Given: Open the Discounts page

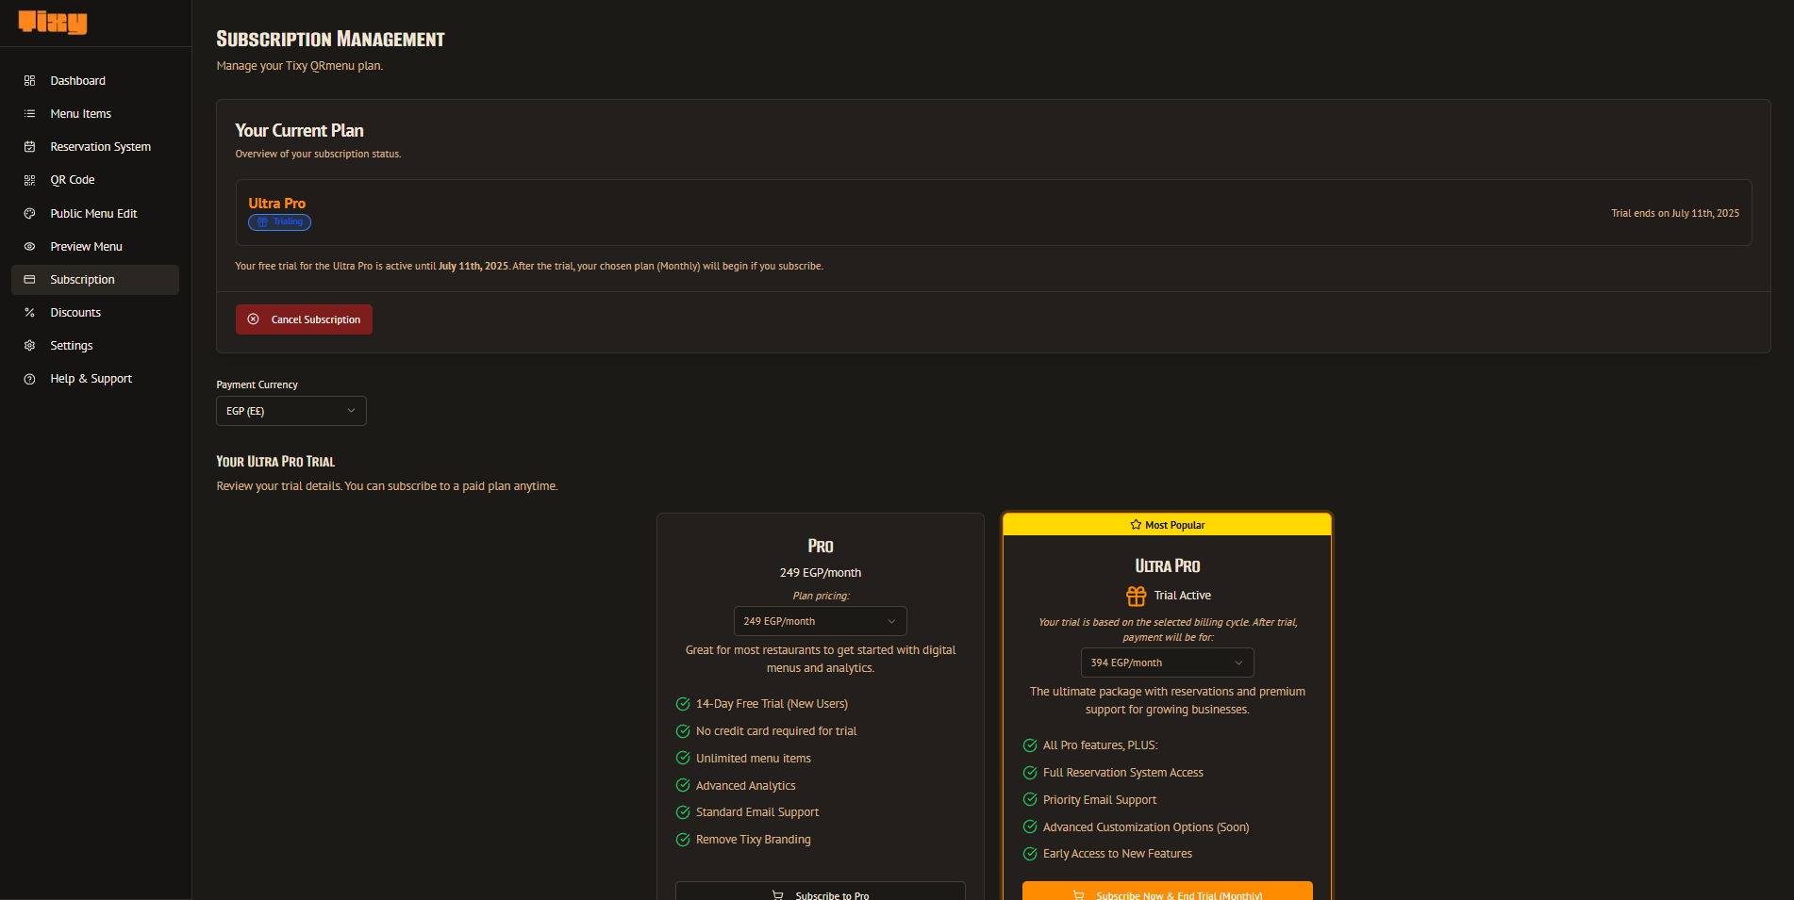Looking at the screenshot, I should 95,313.
